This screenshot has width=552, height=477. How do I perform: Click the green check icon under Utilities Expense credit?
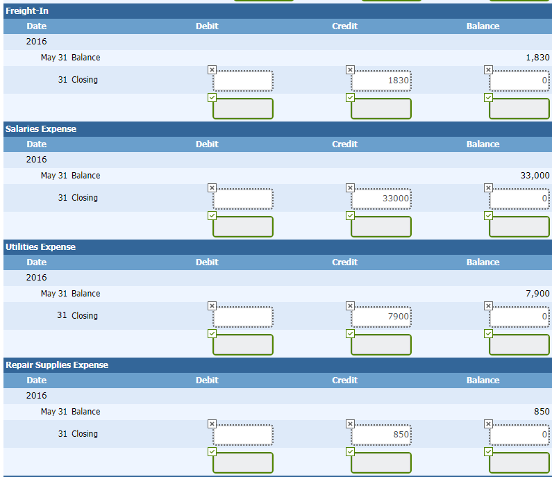click(350, 333)
